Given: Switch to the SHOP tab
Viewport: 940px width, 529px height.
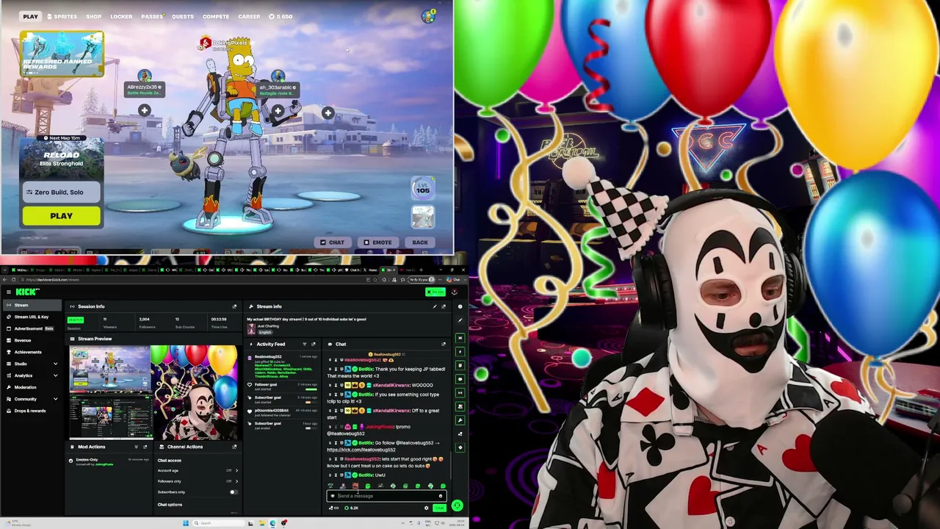Looking at the screenshot, I should point(93,16).
